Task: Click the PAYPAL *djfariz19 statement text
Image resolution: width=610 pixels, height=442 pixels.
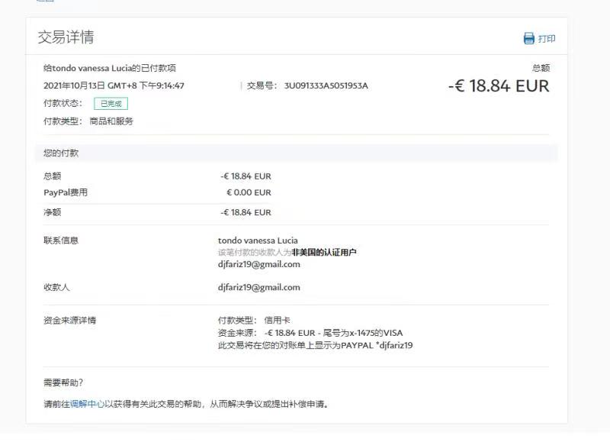Action: tap(377, 345)
